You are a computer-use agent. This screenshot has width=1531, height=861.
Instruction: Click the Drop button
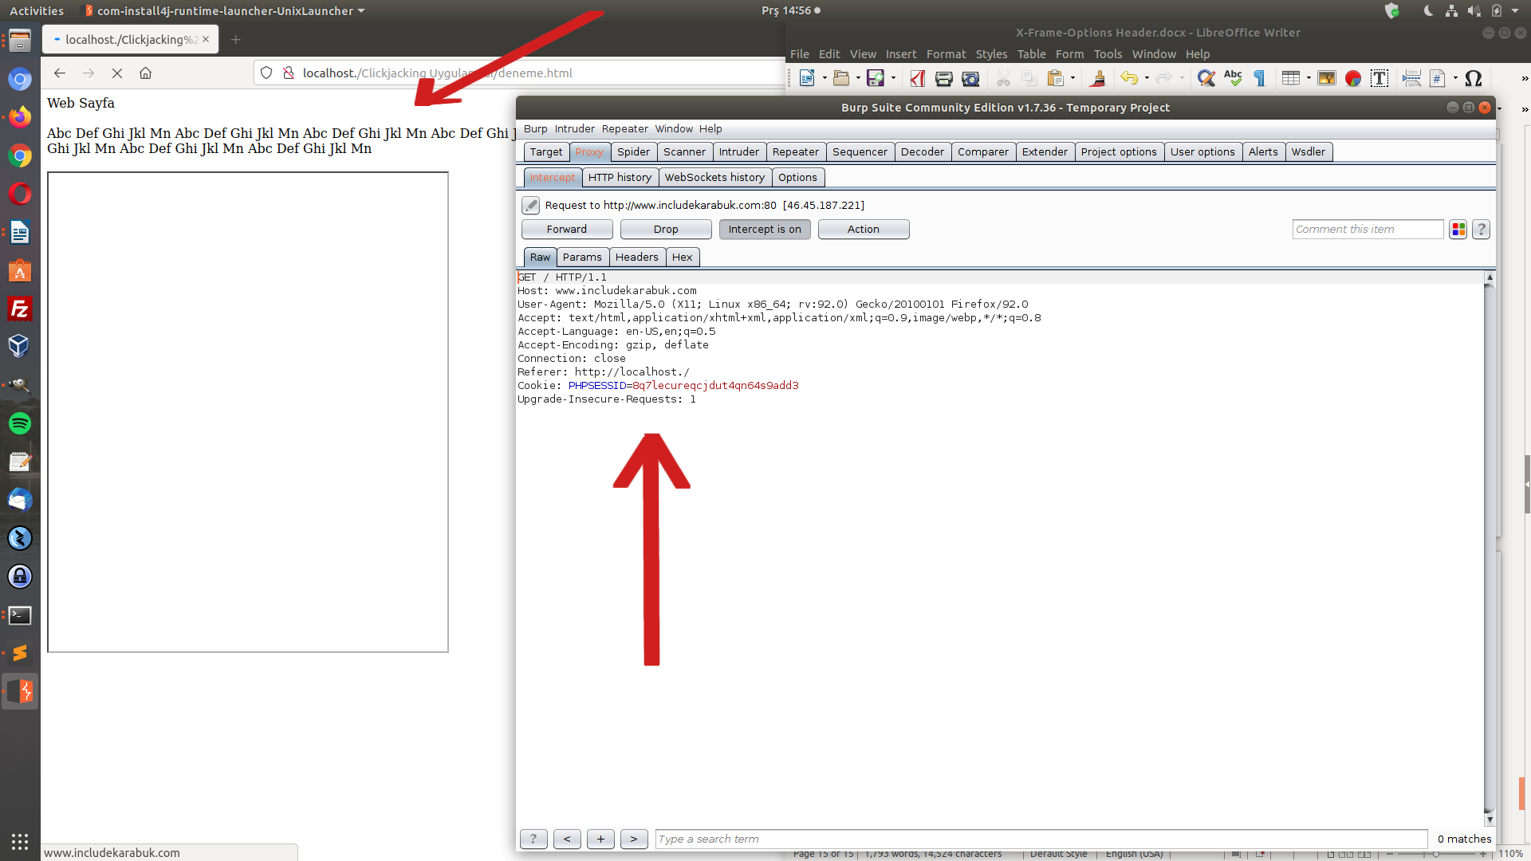666,230
